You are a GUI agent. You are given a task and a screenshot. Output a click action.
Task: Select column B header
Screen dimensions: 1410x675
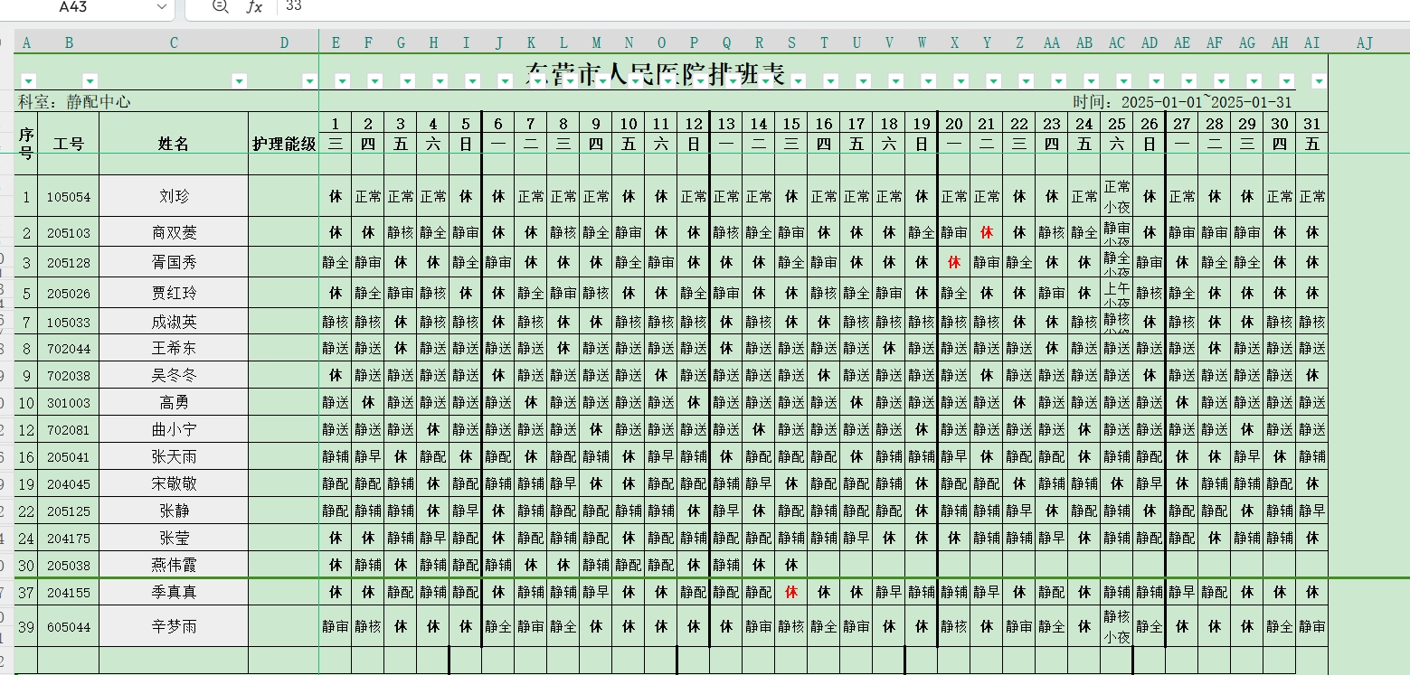[x=69, y=42]
